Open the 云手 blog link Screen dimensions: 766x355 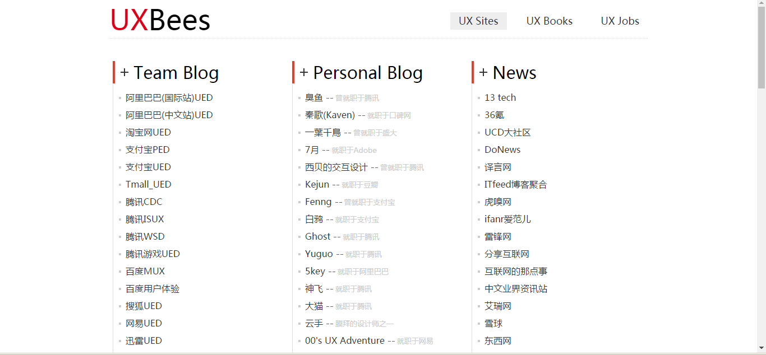(x=314, y=323)
